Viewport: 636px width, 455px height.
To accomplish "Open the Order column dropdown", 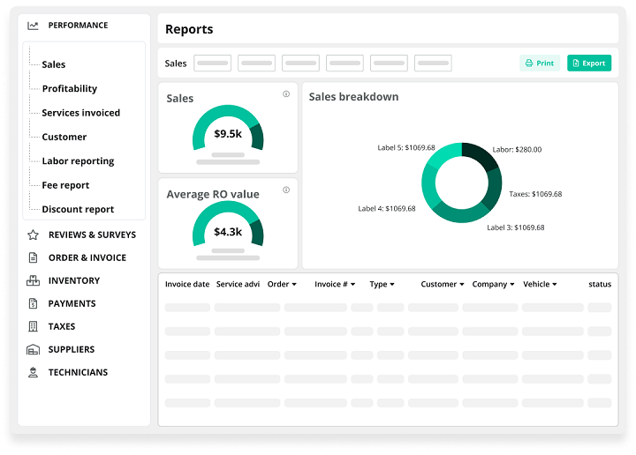I will [x=293, y=285].
